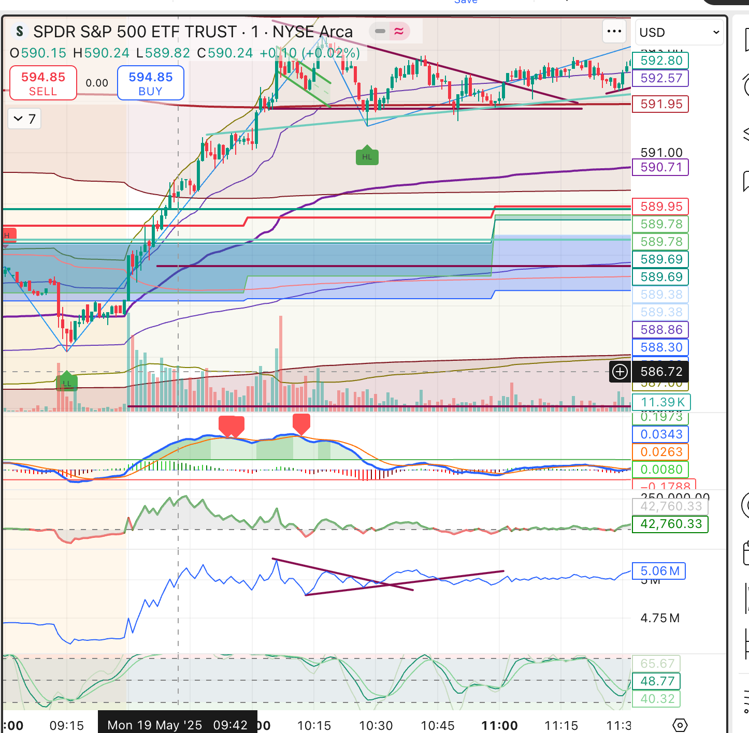Viewport: 749px width, 733px height.
Task: Click the green 0.0080 histogram label
Action: pos(661,470)
